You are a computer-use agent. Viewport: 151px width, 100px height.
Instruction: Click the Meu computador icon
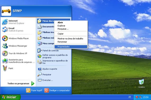(x=39, y=43)
